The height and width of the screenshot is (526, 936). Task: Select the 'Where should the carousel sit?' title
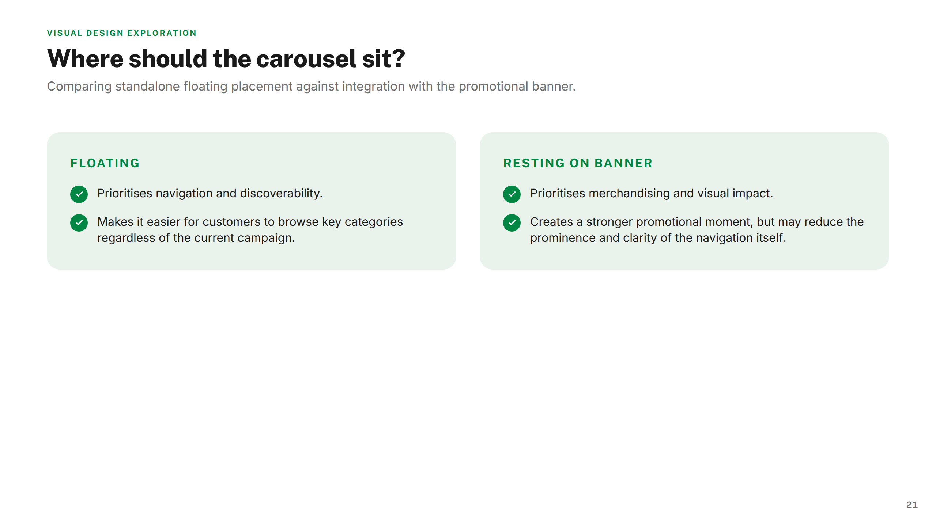tap(226, 58)
